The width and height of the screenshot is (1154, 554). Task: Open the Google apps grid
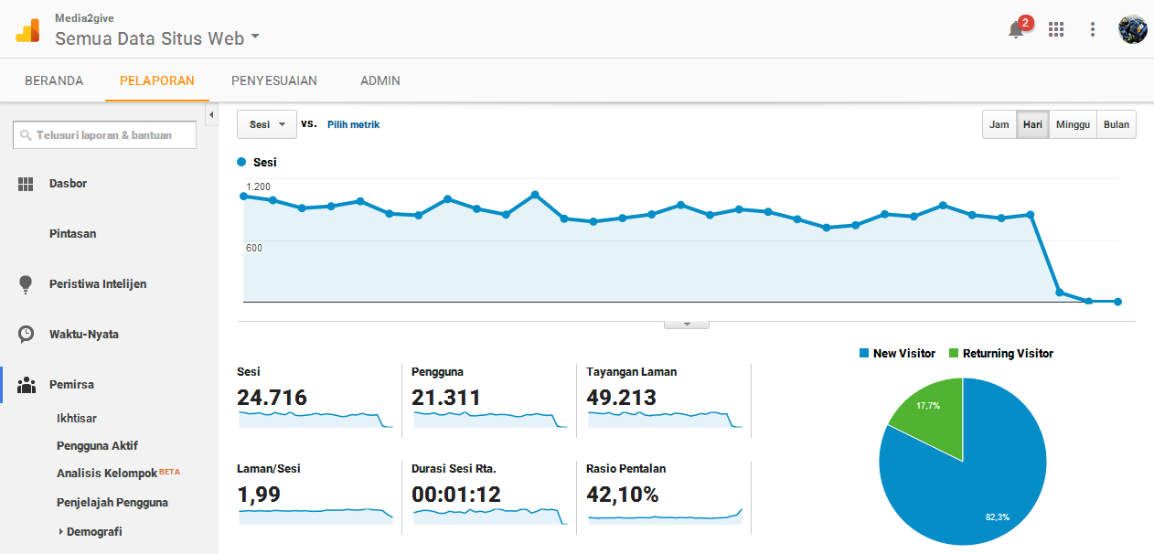pyautogui.click(x=1056, y=29)
